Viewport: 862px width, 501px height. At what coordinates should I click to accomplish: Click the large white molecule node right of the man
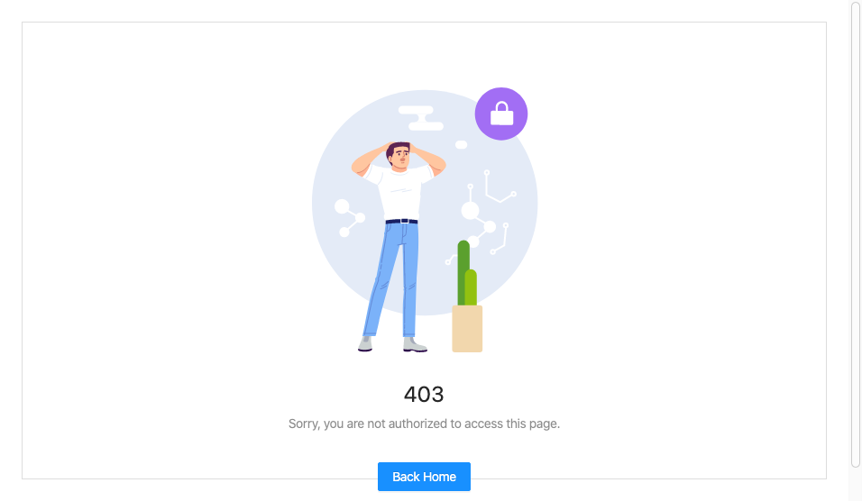pos(470,210)
